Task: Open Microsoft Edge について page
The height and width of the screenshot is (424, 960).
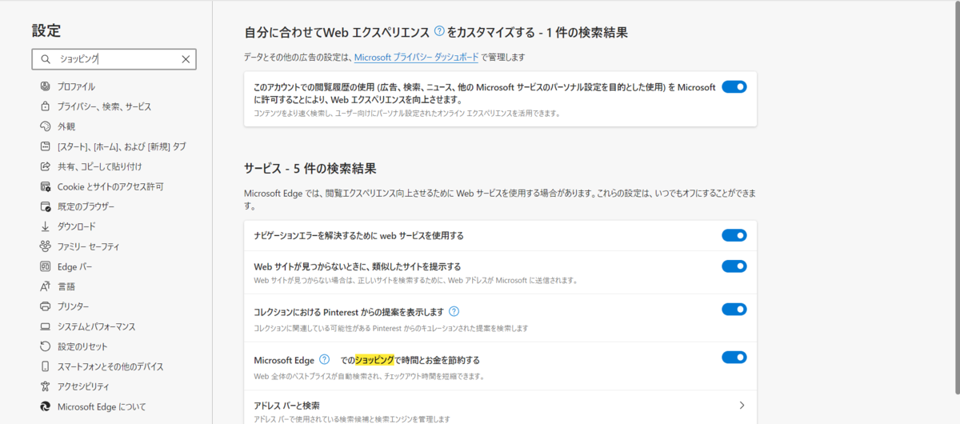Action: (x=102, y=406)
